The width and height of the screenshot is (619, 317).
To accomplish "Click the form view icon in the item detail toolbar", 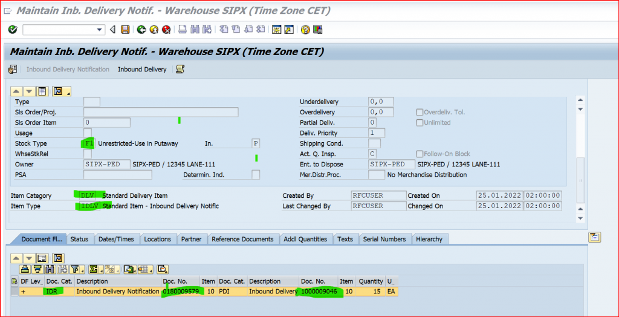I will (x=43, y=91).
